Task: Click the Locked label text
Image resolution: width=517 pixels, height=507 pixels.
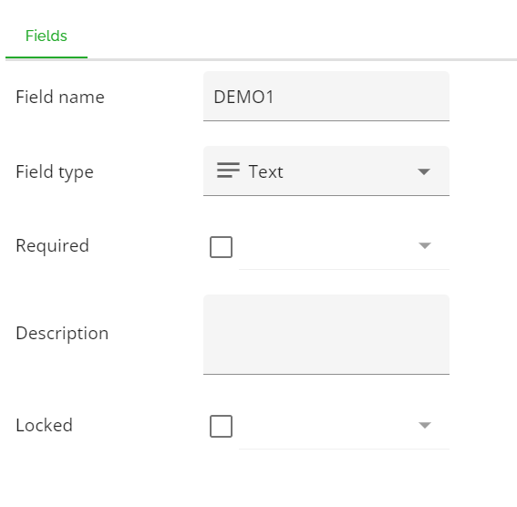Action: point(44,425)
